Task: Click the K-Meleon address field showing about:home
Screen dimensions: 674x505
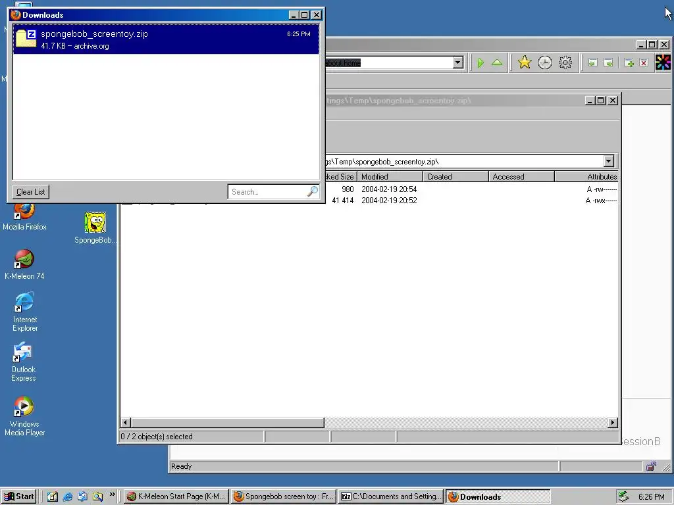Action: click(388, 62)
